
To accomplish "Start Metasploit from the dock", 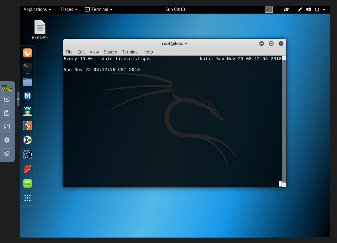I will point(28,96).
